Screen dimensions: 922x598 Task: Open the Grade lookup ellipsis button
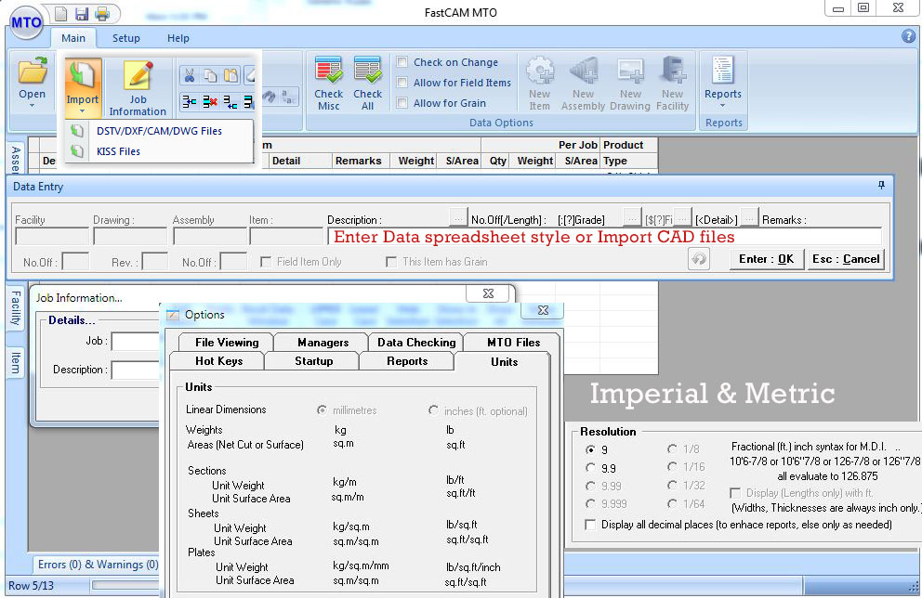[x=631, y=217]
